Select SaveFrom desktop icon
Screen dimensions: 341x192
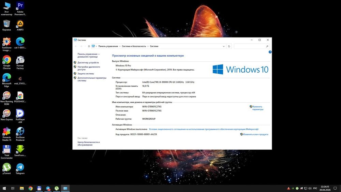tap(20, 151)
